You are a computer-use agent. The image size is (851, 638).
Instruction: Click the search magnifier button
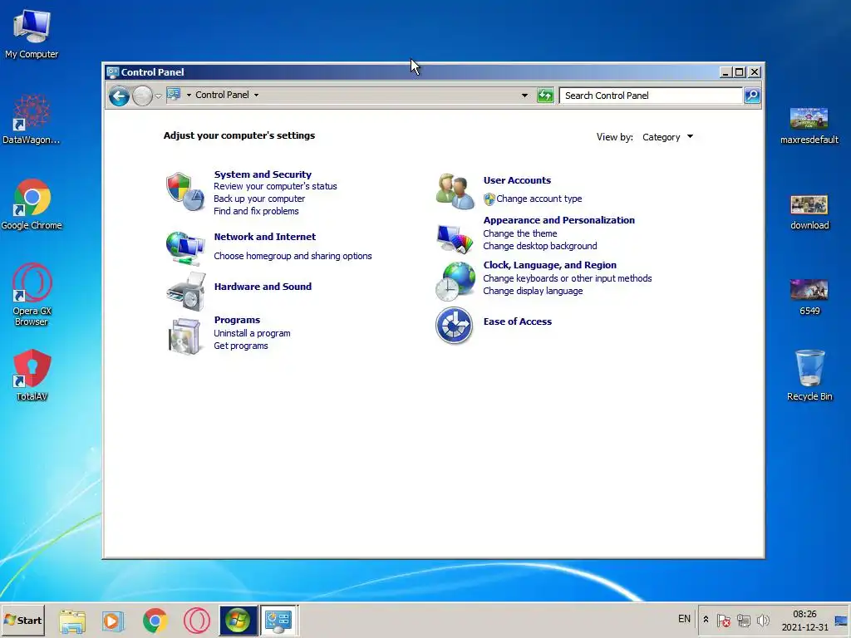point(751,96)
